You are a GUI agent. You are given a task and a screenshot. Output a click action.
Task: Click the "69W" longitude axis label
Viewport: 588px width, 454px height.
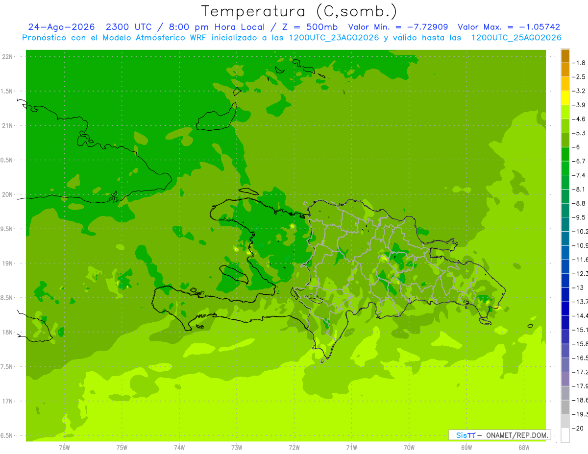tap(466, 447)
